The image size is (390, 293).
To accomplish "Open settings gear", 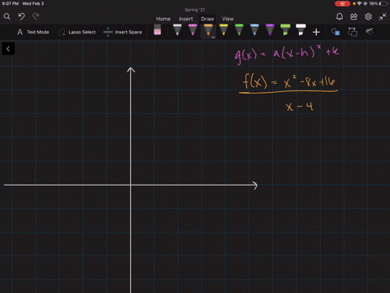I will [368, 17].
